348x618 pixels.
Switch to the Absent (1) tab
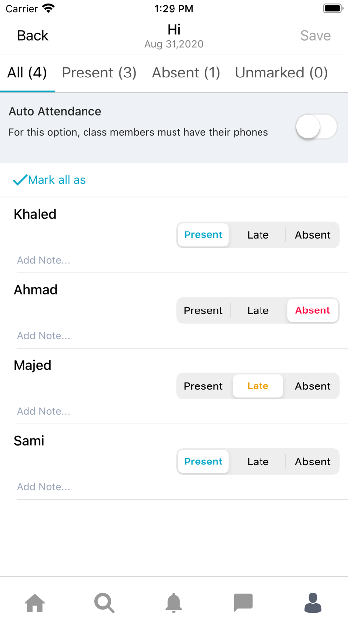186,73
